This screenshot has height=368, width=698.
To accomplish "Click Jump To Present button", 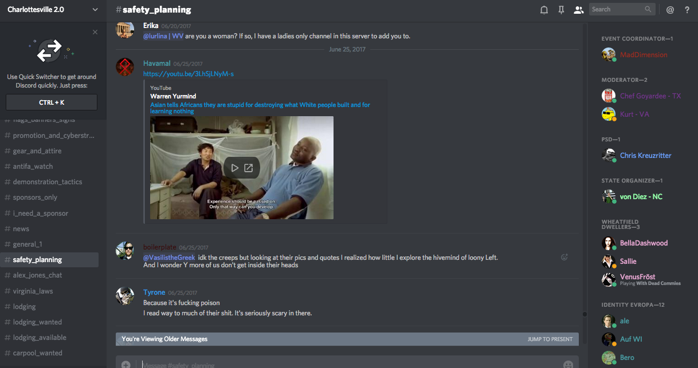I will pyautogui.click(x=550, y=339).
